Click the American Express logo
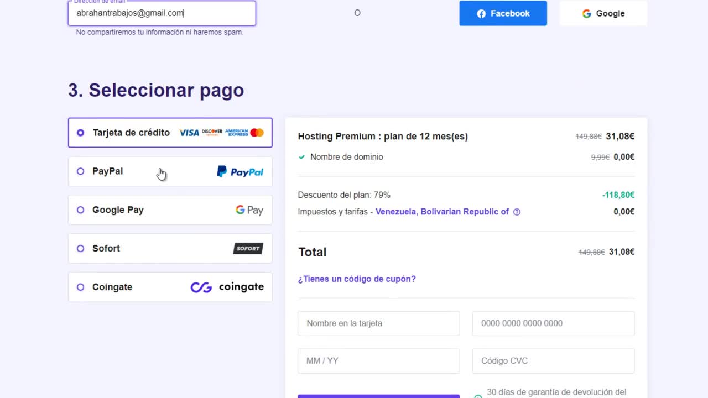 (x=236, y=133)
